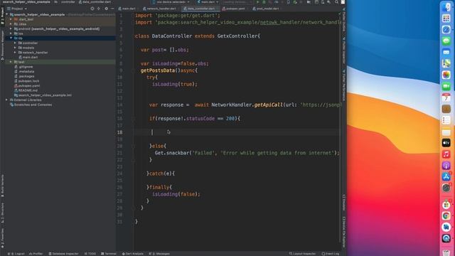Screen dimensions: 455x256
Task: Select pubspec.lock in project tree
Action: pyautogui.click(x=26, y=81)
